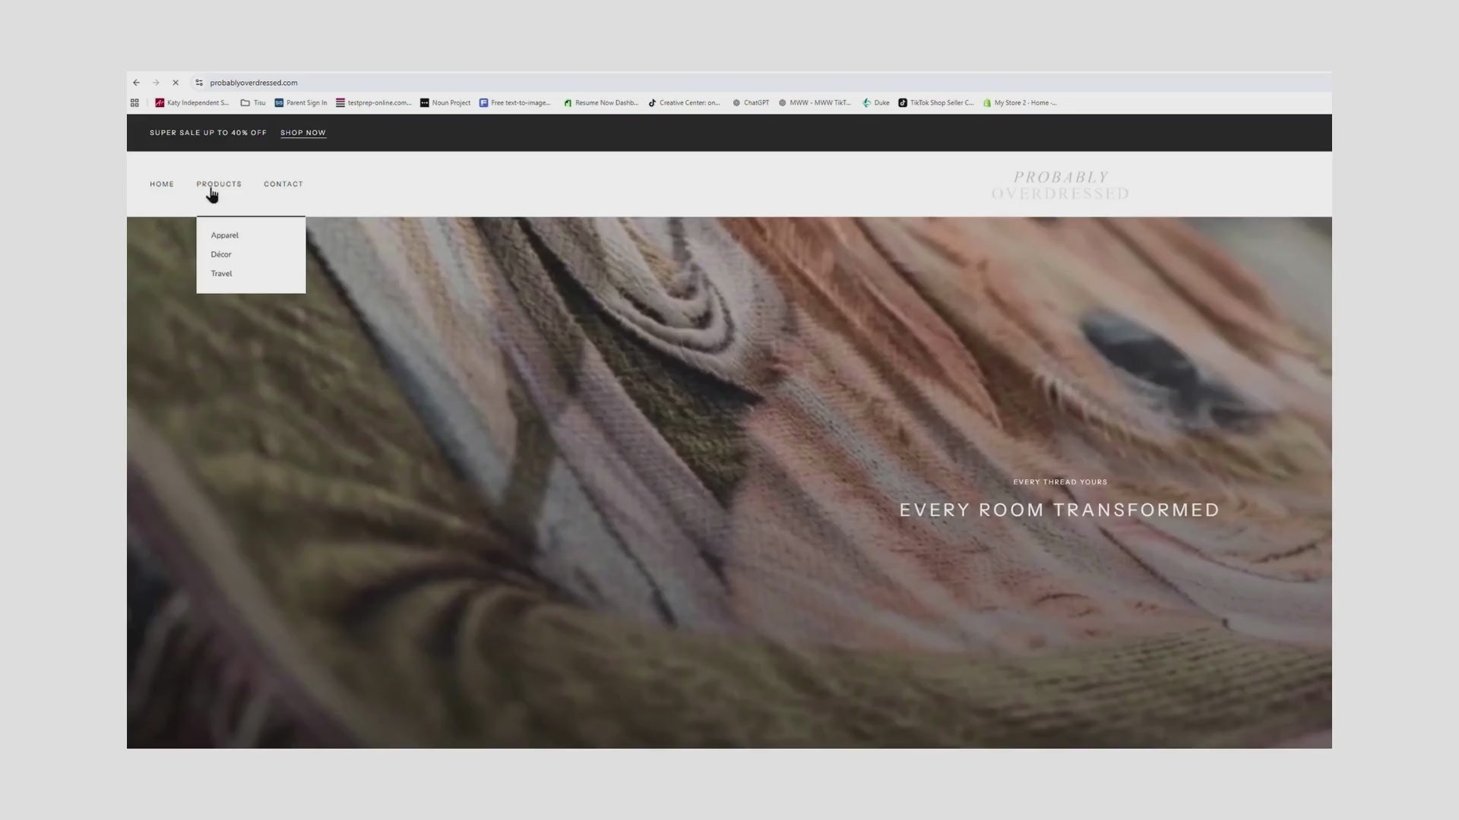Click the Probably Overdressed logo
Viewport: 1459px width, 820px height.
point(1060,185)
